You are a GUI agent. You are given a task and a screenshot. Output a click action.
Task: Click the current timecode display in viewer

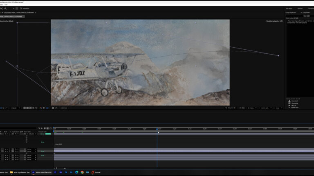point(63,108)
